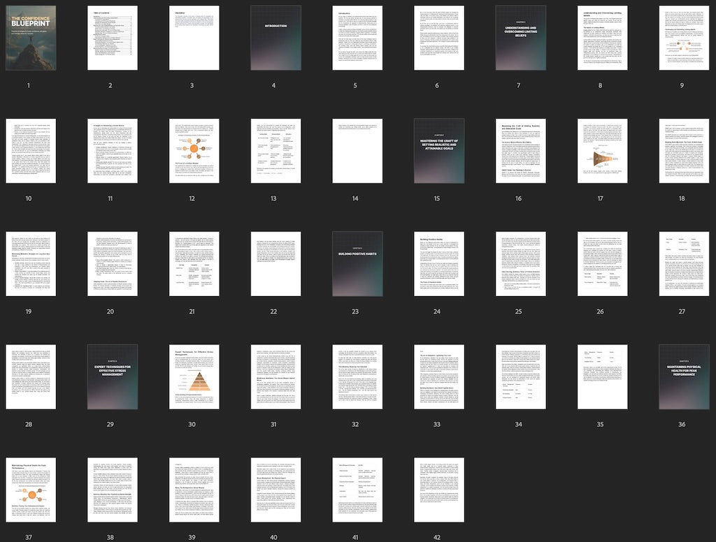Select page 30 with the pyramid diagram

click(x=192, y=376)
